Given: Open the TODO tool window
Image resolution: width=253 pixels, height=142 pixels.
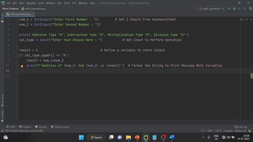Looking at the screenshot, I should pos(11,127).
